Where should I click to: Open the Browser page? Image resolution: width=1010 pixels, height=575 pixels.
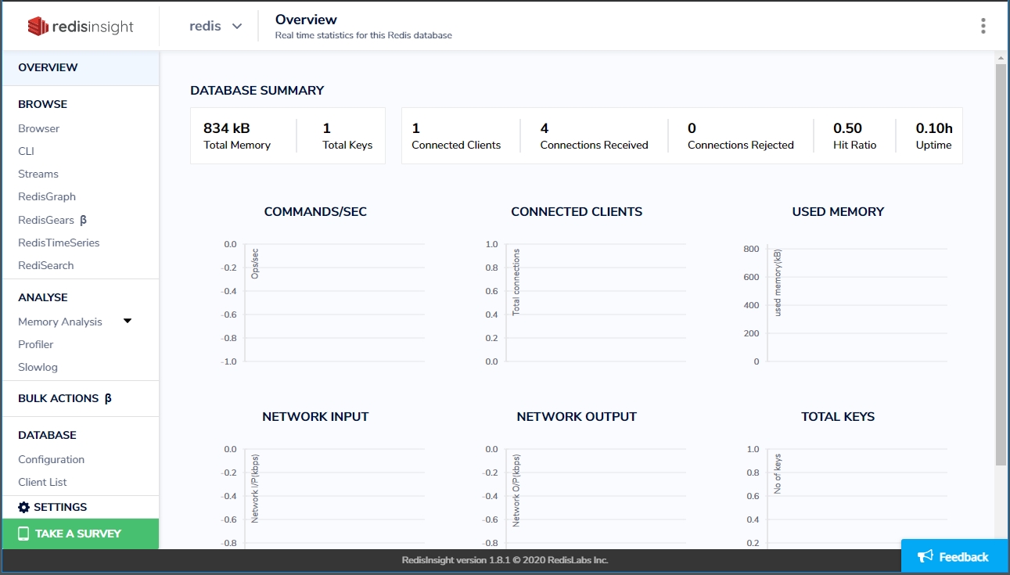pos(39,128)
